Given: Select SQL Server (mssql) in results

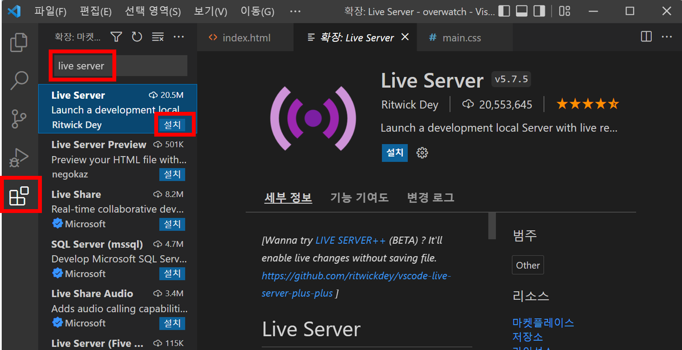Looking at the screenshot, I should 118,258.
